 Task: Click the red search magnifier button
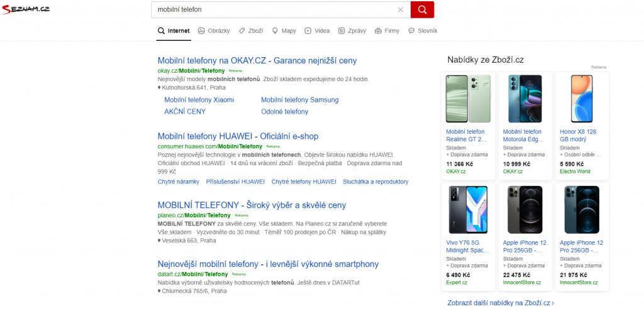[422, 9]
